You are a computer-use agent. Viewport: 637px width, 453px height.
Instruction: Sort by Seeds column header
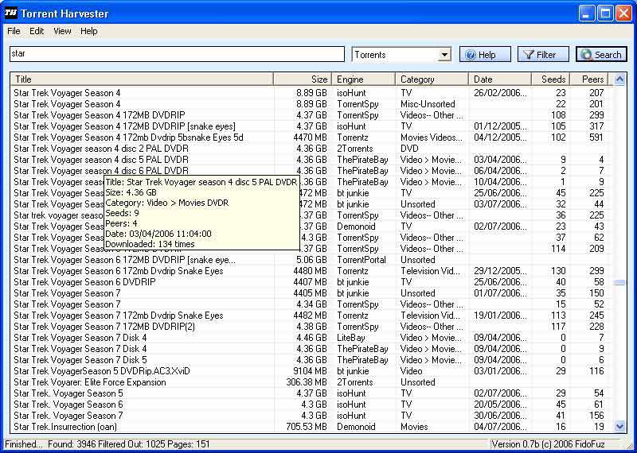551,79
